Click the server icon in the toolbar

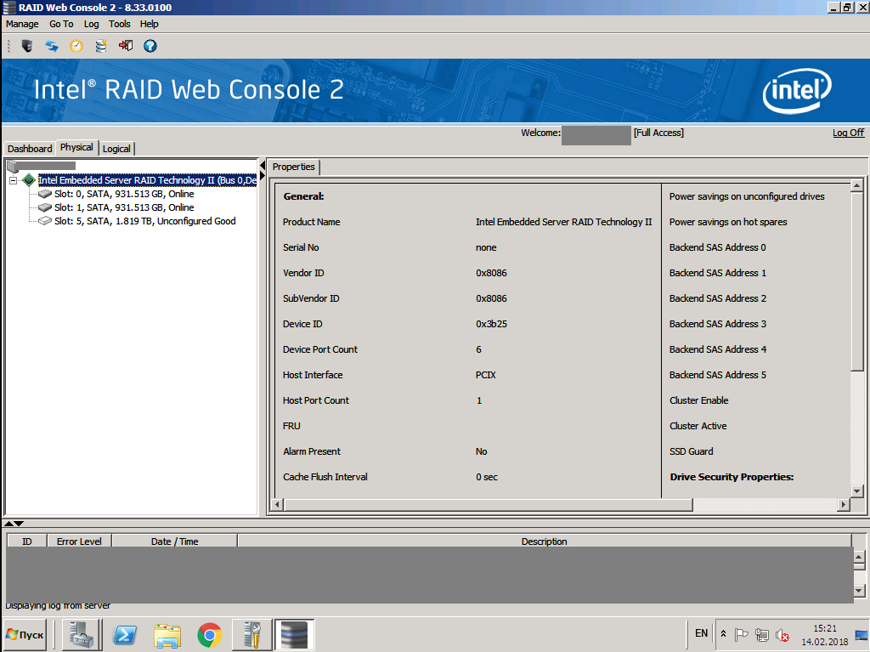26,46
